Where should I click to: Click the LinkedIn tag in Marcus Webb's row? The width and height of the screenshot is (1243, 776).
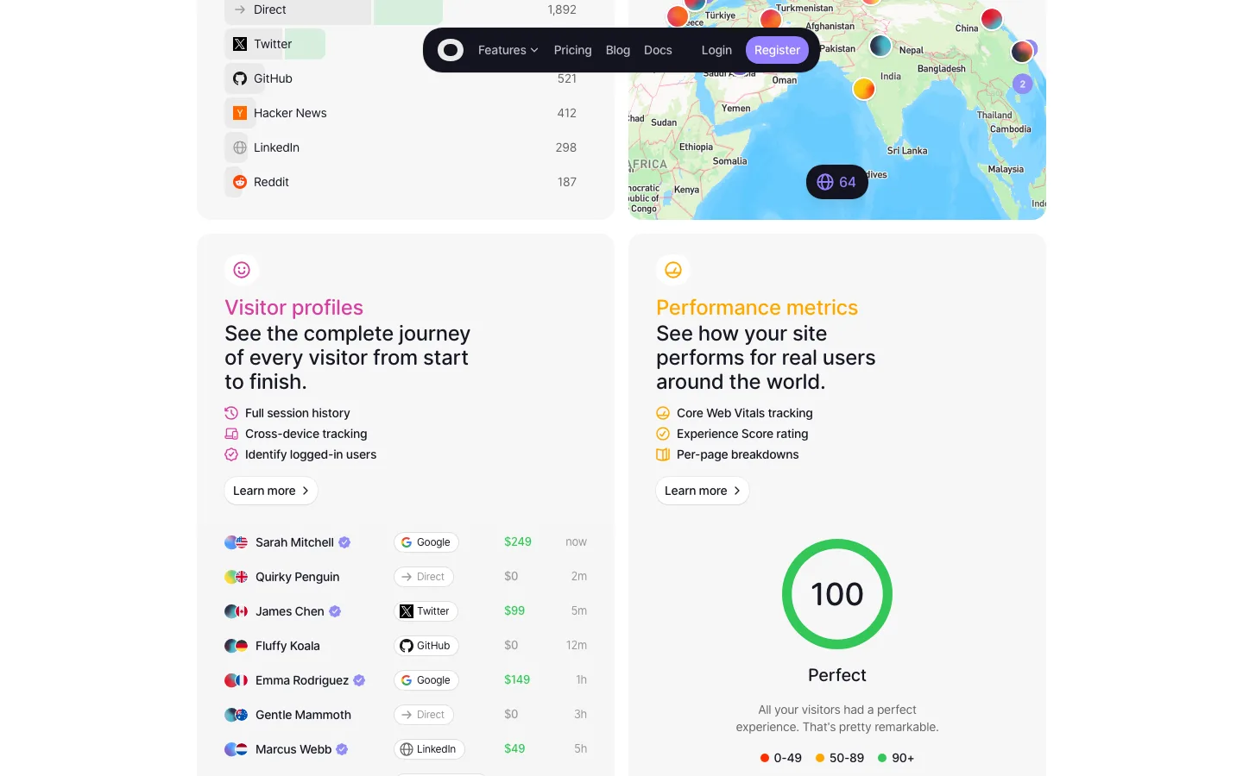430,749
